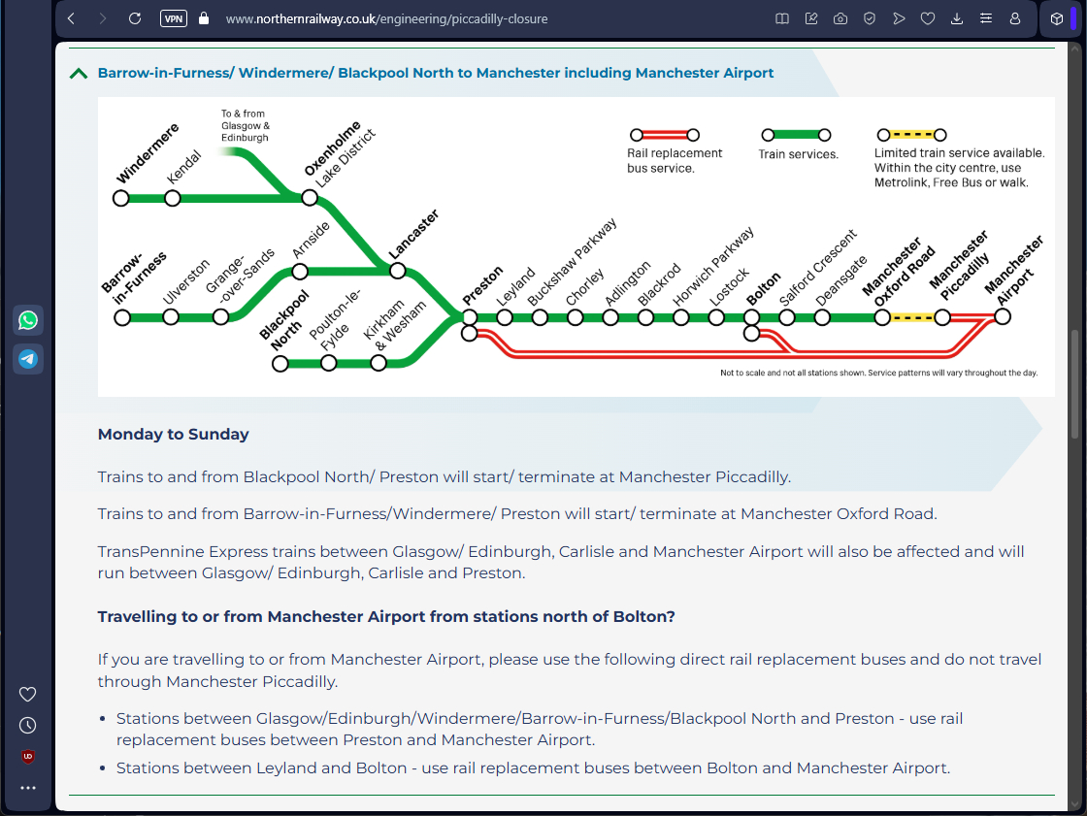Collapse the Barrow-in-Furness section chevron
Screen dimensions: 1087x816
click(79, 73)
